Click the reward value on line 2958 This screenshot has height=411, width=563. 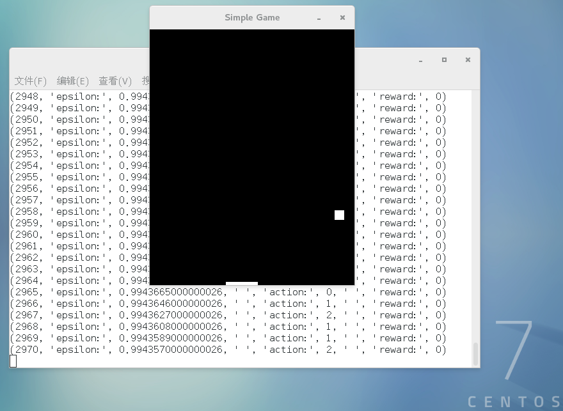tap(438, 212)
